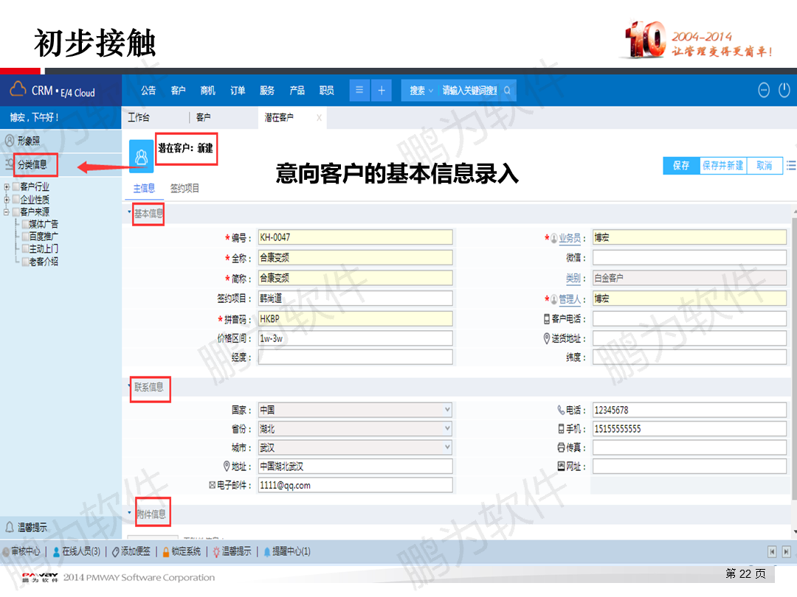The height and width of the screenshot is (597, 797).
Task: Open the 国家 dropdown
Action: coord(447,409)
